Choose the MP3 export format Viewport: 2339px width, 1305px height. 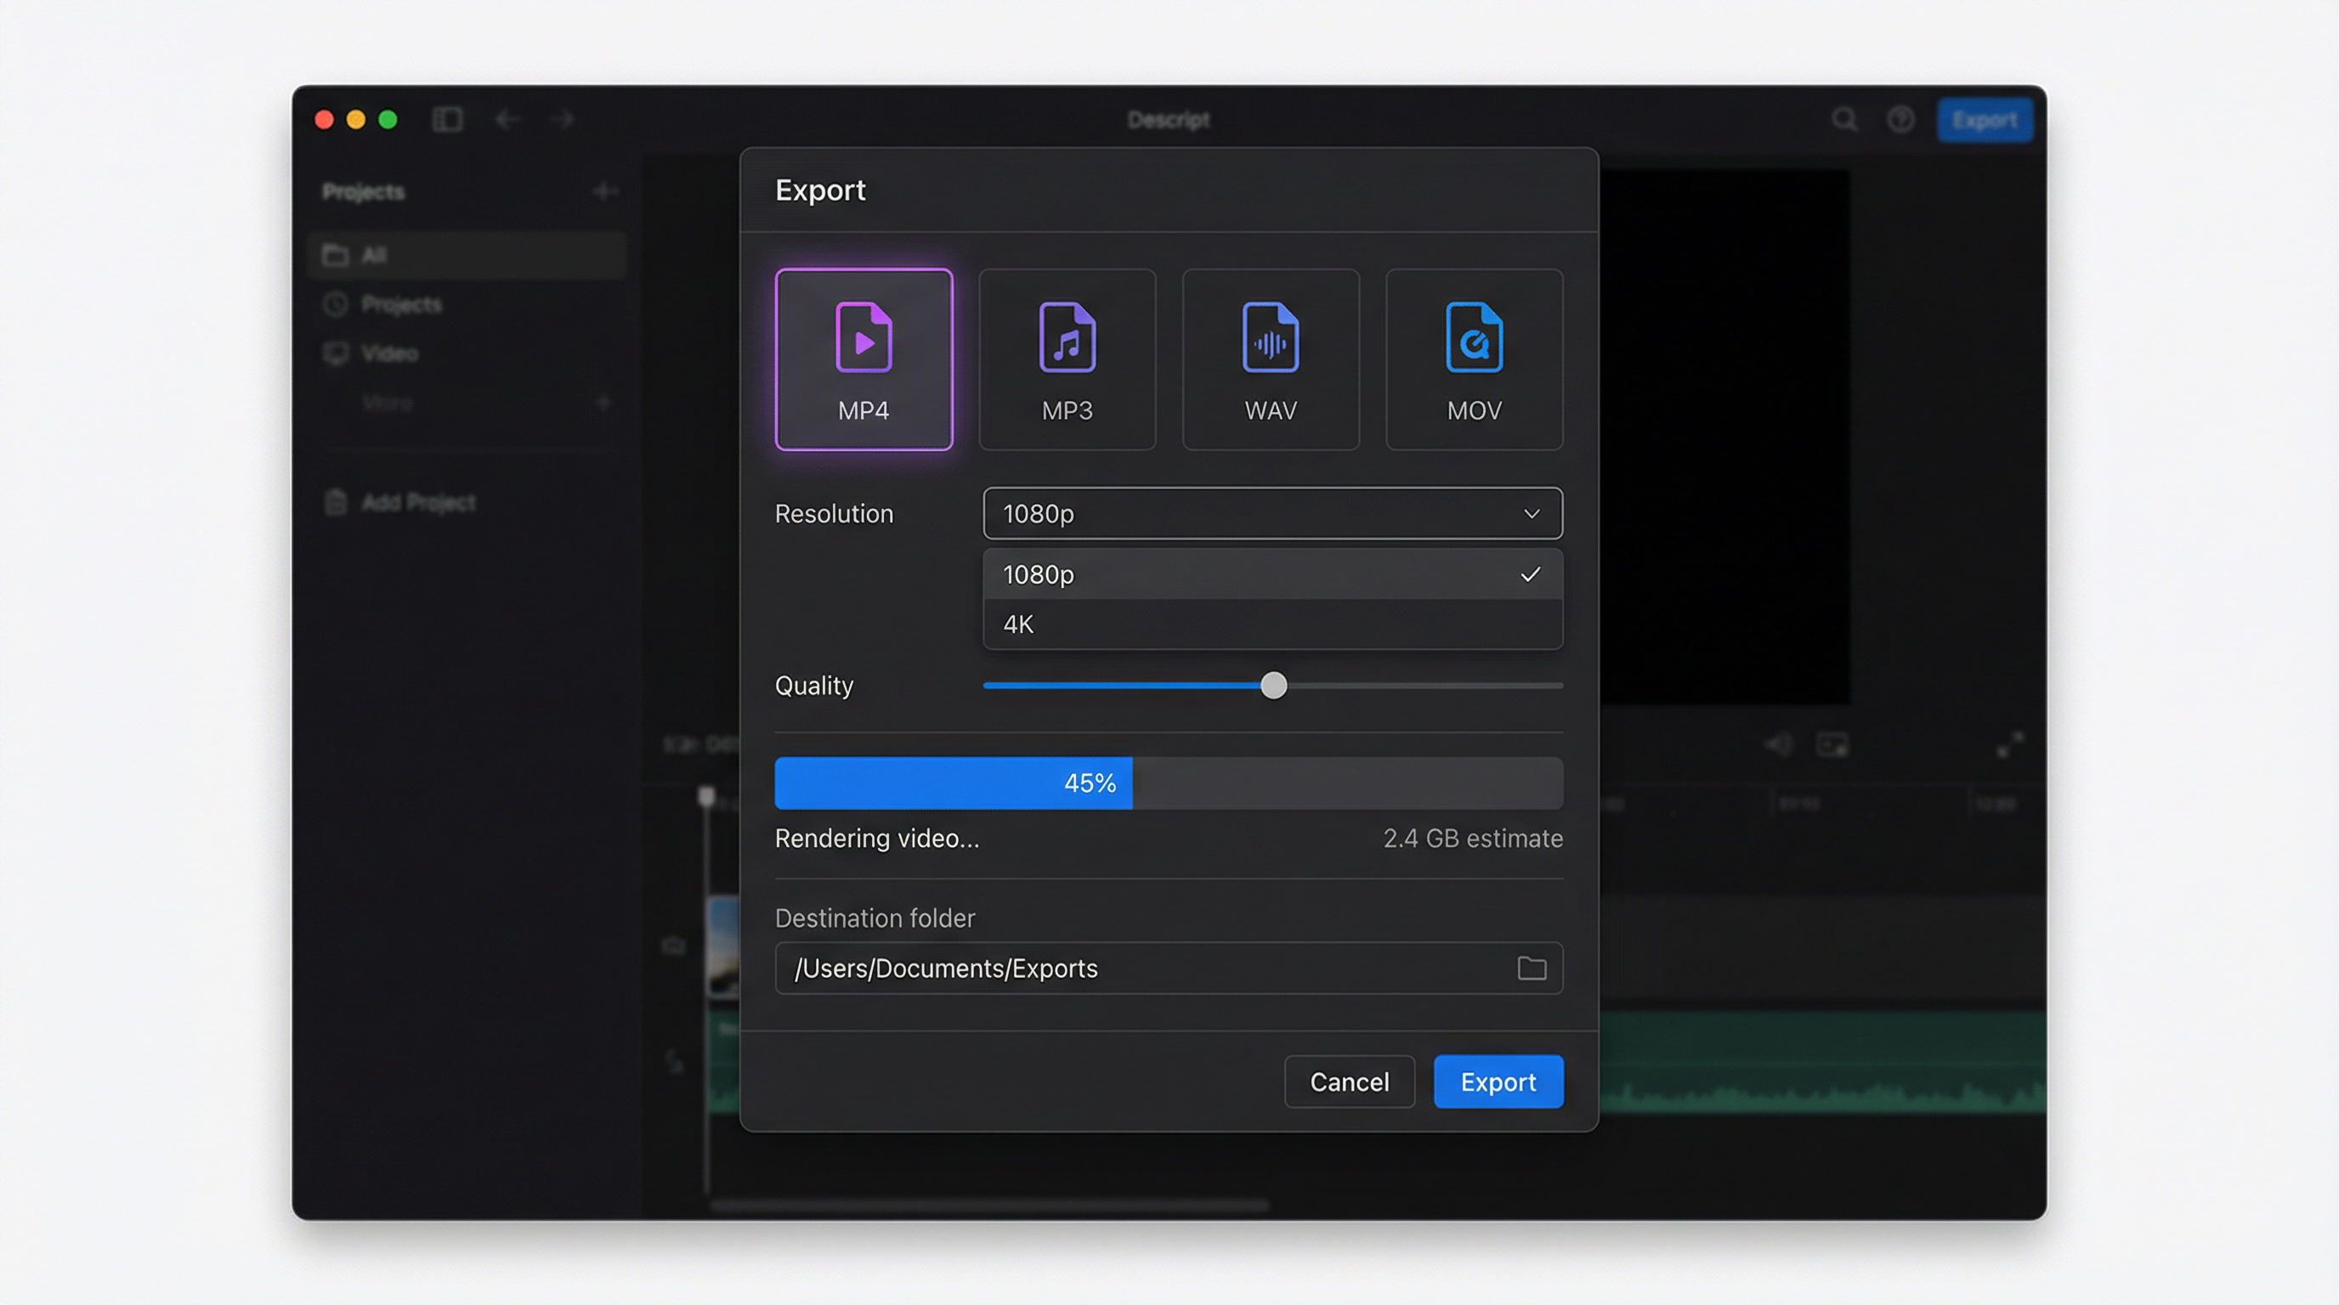pyautogui.click(x=1067, y=359)
